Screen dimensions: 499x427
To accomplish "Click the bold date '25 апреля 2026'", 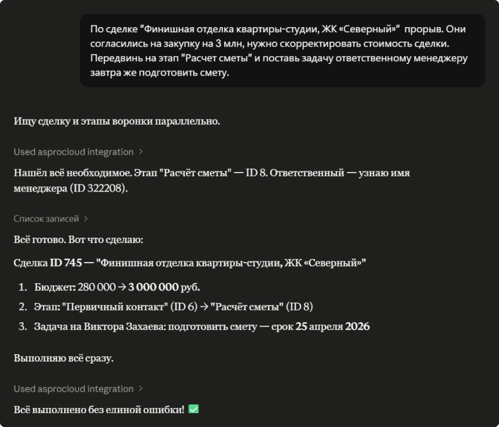I will pyautogui.click(x=333, y=327).
